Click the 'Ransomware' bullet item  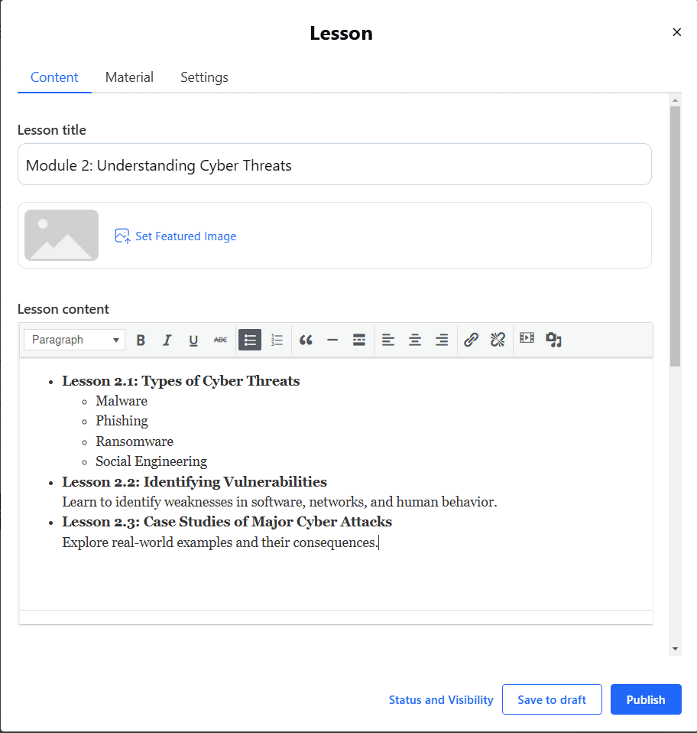[x=135, y=441]
